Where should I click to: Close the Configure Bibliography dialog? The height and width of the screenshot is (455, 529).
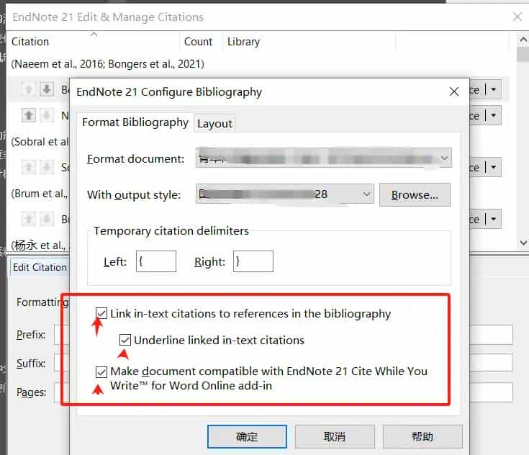[x=454, y=91]
